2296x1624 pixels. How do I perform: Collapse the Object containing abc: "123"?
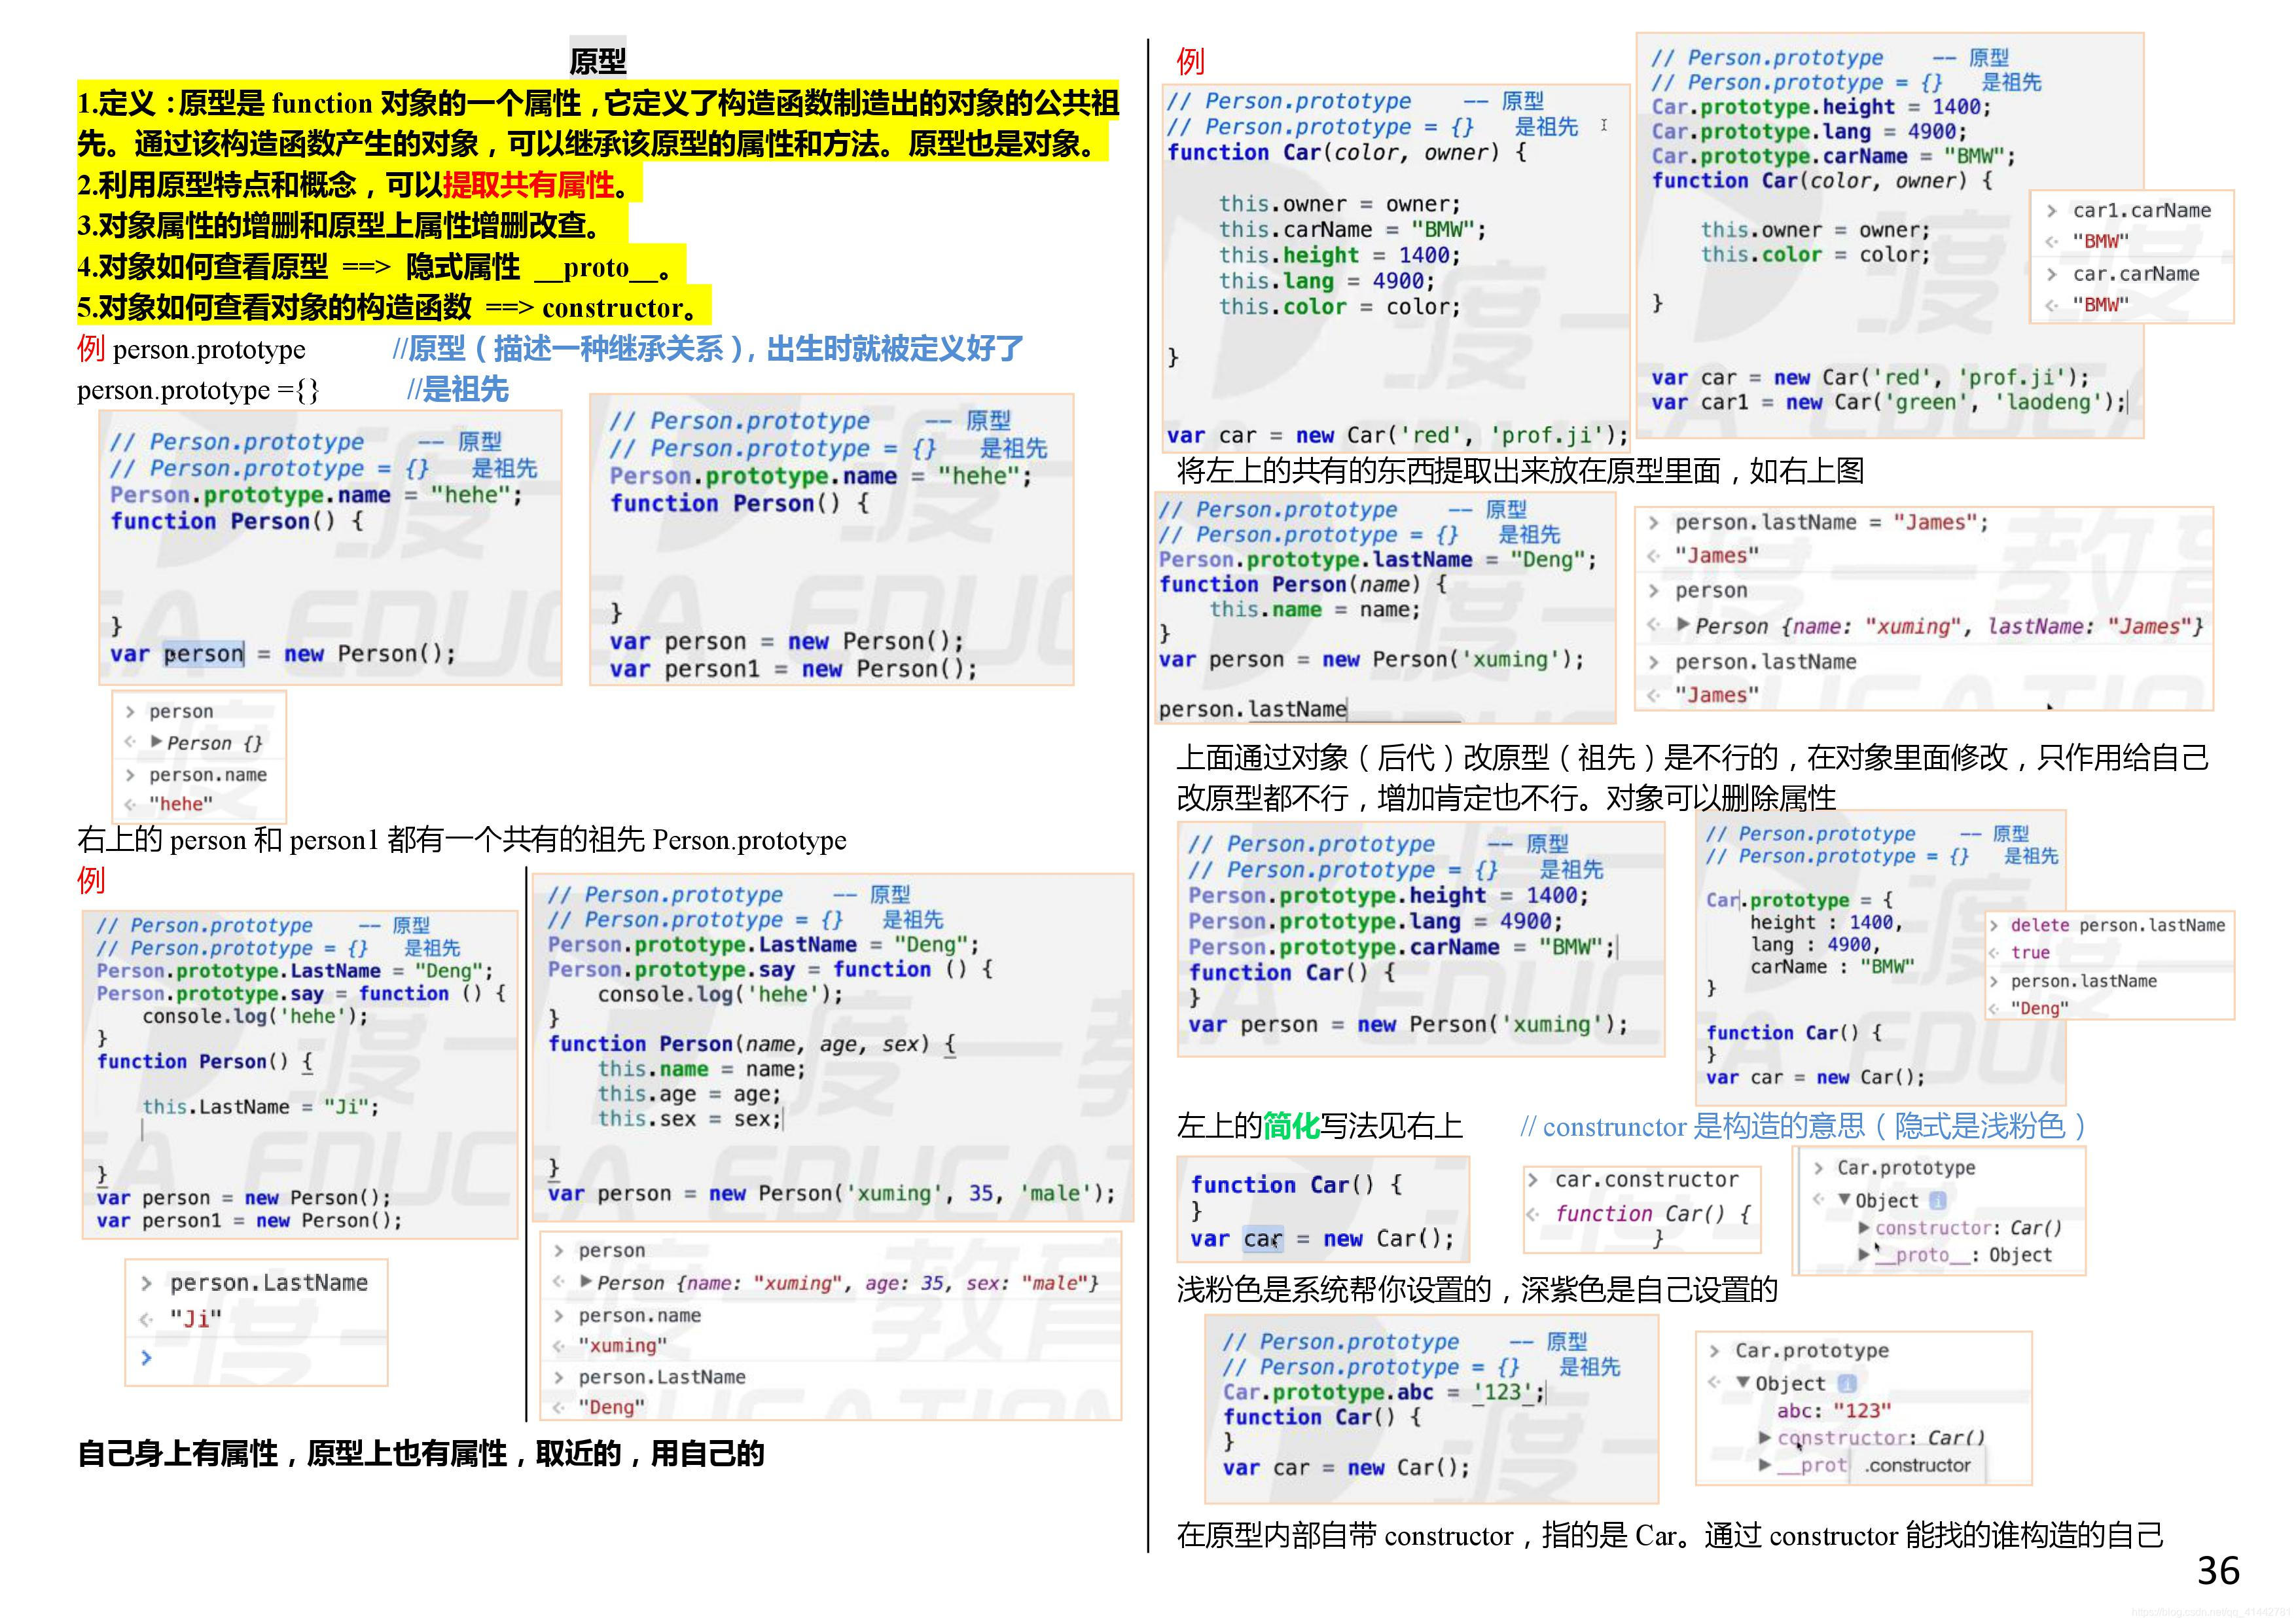pyautogui.click(x=1744, y=1384)
